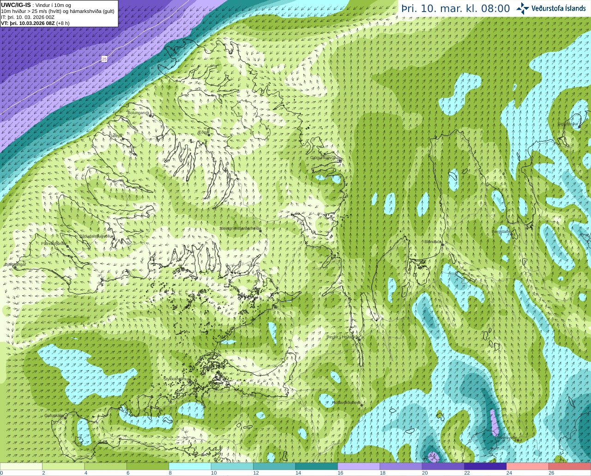Click the Reykir í Hrútafirði station label

pos(342,337)
